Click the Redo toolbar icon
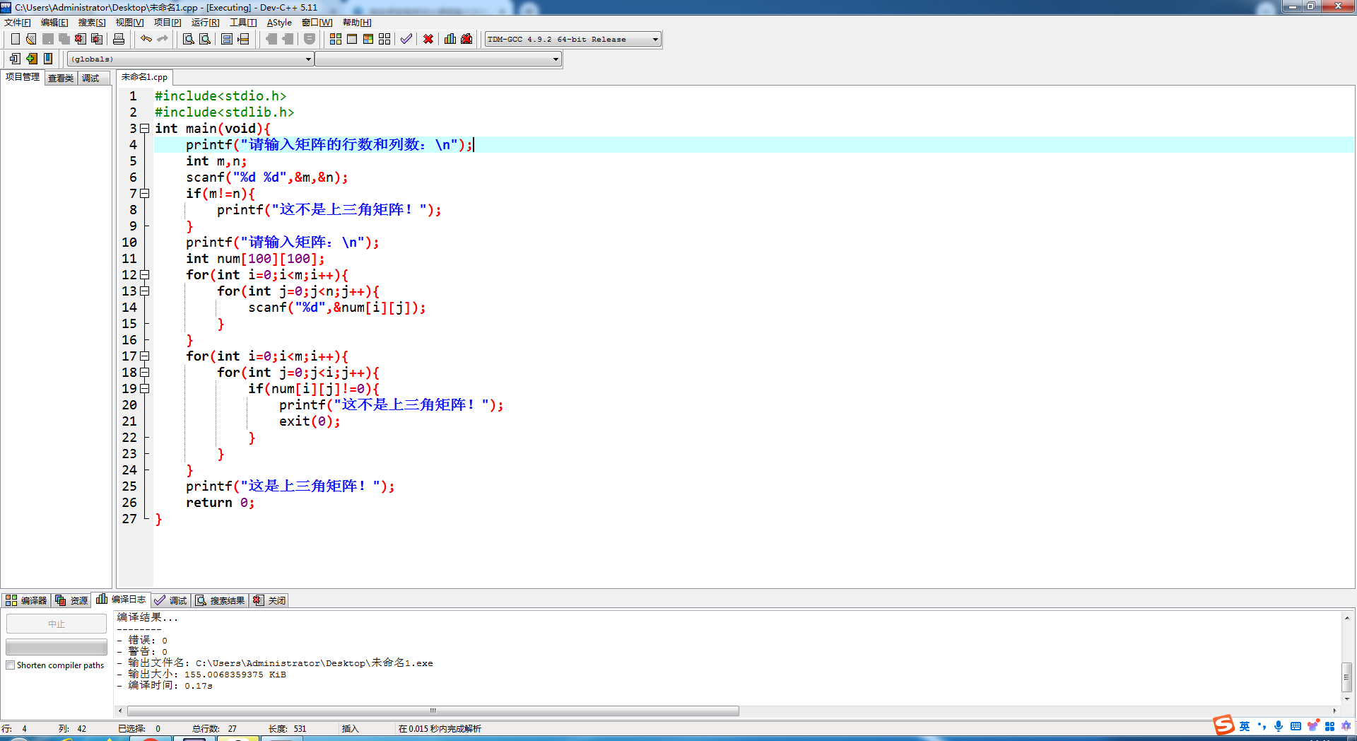1357x741 pixels. pyautogui.click(x=163, y=39)
